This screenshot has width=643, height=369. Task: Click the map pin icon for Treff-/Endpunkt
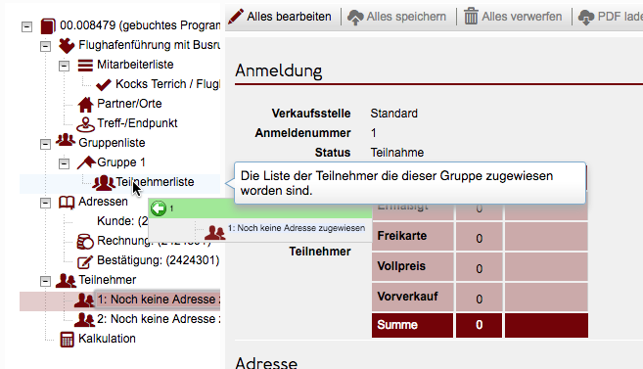85,124
